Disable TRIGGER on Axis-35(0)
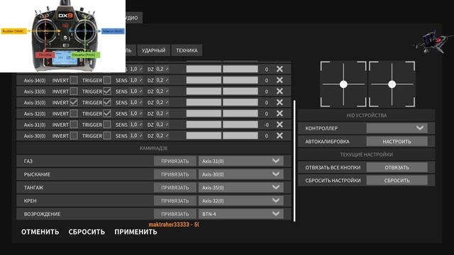454x255 pixels. coord(107,102)
